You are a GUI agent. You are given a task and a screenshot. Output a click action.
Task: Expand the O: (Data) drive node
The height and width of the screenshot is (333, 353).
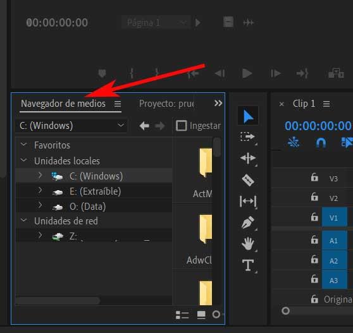(40, 205)
